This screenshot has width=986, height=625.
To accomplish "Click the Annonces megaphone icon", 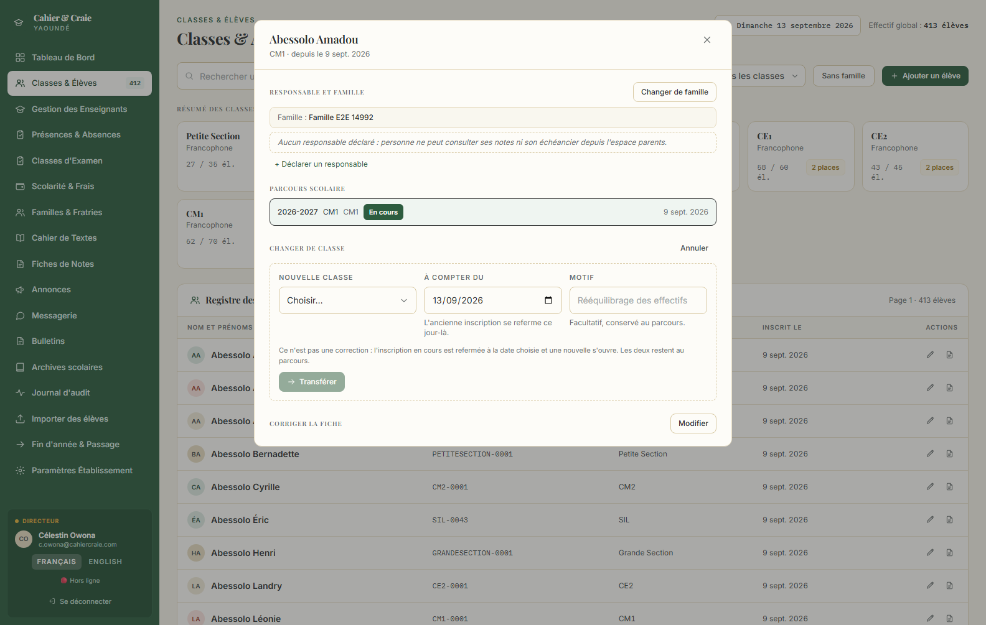I will (x=20, y=290).
